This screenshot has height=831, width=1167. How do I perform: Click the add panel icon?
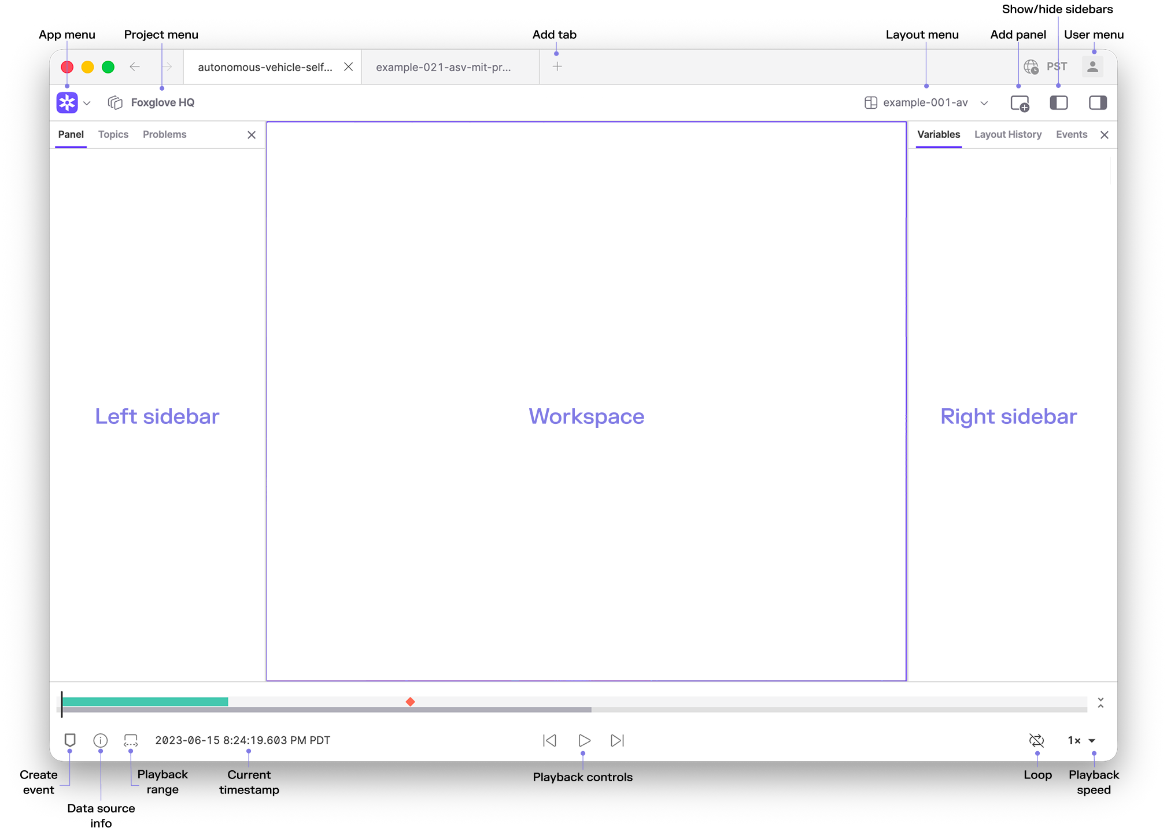point(1020,103)
